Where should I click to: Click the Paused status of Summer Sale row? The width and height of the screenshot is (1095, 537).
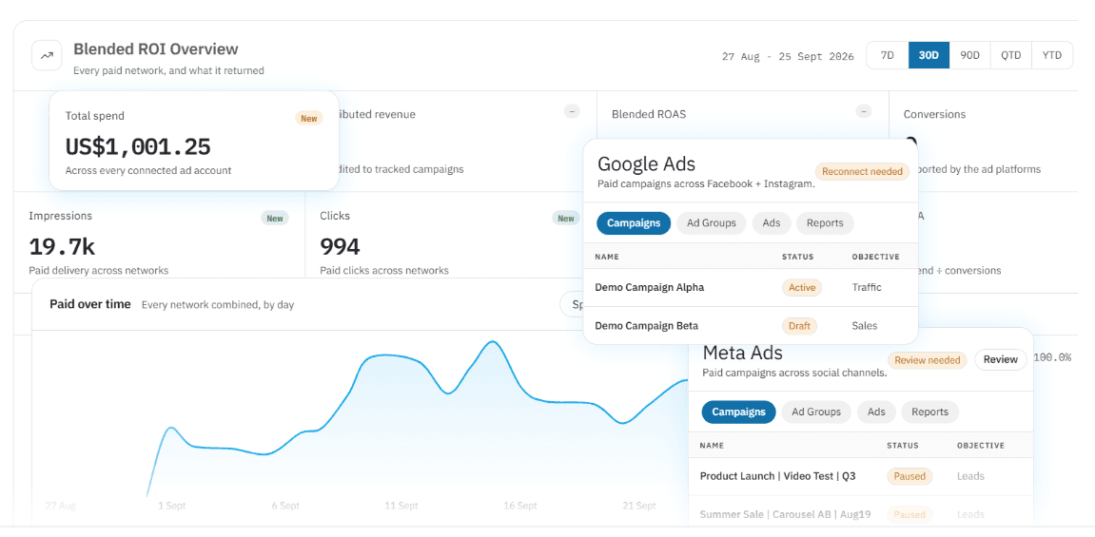click(910, 515)
